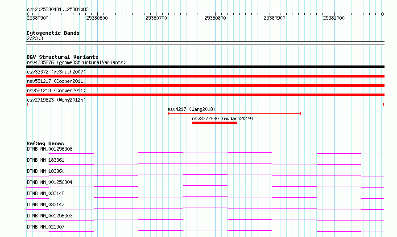Select transcript DTNB|NM_001256308
Image resolution: width=397 pixels, height=237 pixels.
coord(50,149)
